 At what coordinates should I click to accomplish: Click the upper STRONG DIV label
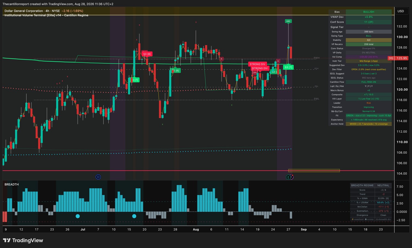click(x=257, y=64)
